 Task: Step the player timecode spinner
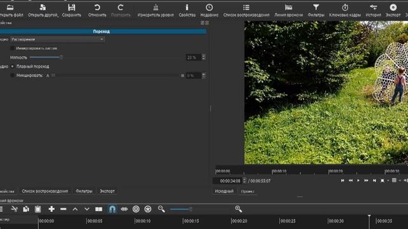point(245,181)
